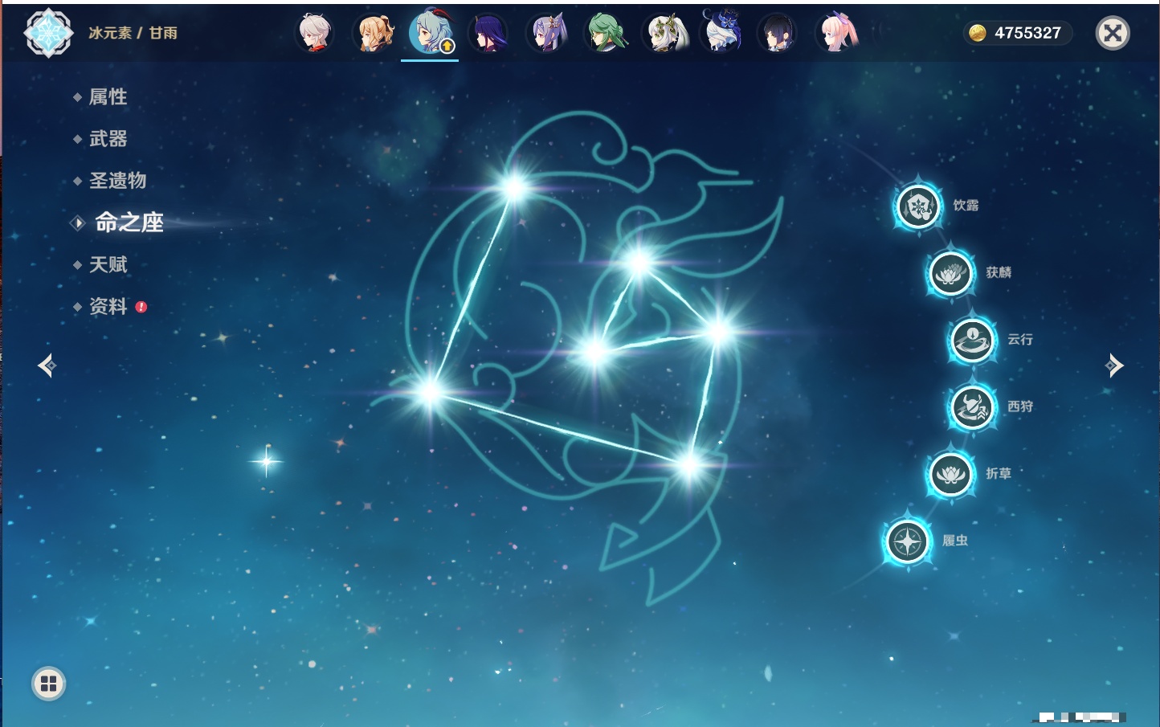Close the character screen with X button
Viewport: 1160px width, 727px height.
pos(1113,33)
